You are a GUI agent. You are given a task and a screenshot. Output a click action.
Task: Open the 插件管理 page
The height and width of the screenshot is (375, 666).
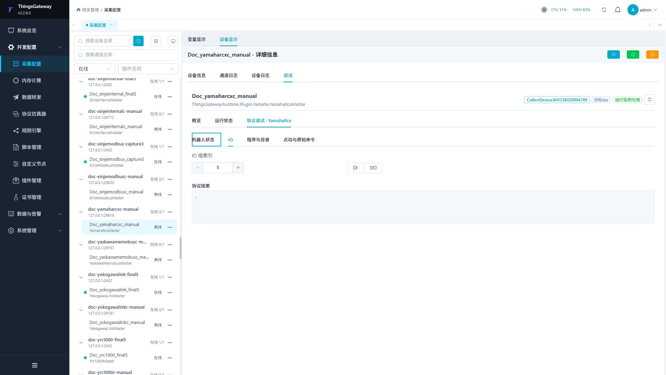pos(35,181)
